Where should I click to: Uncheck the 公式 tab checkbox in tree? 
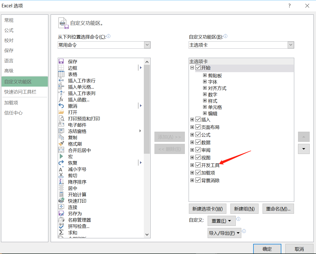pos(198,135)
